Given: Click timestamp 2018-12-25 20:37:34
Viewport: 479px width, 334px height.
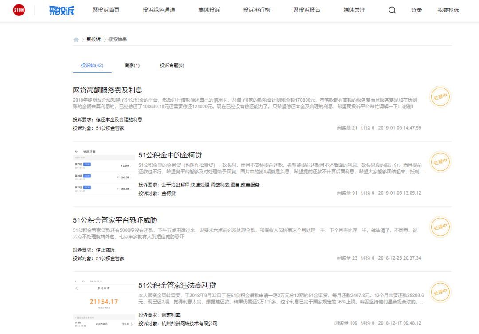Looking at the screenshot, I should (400, 258).
